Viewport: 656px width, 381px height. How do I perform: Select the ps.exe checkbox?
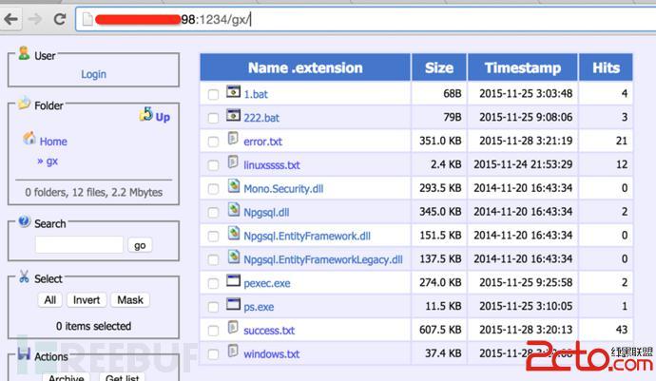click(x=213, y=307)
